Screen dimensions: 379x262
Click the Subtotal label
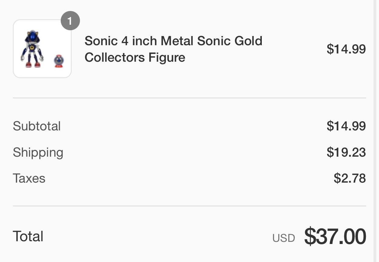pyautogui.click(x=36, y=126)
